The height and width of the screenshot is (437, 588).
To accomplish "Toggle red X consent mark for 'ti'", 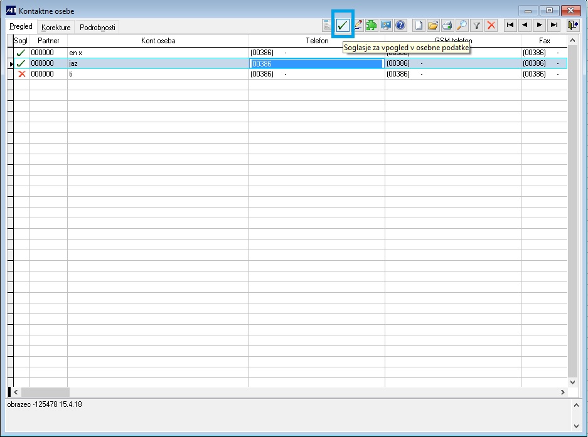I will (22, 74).
